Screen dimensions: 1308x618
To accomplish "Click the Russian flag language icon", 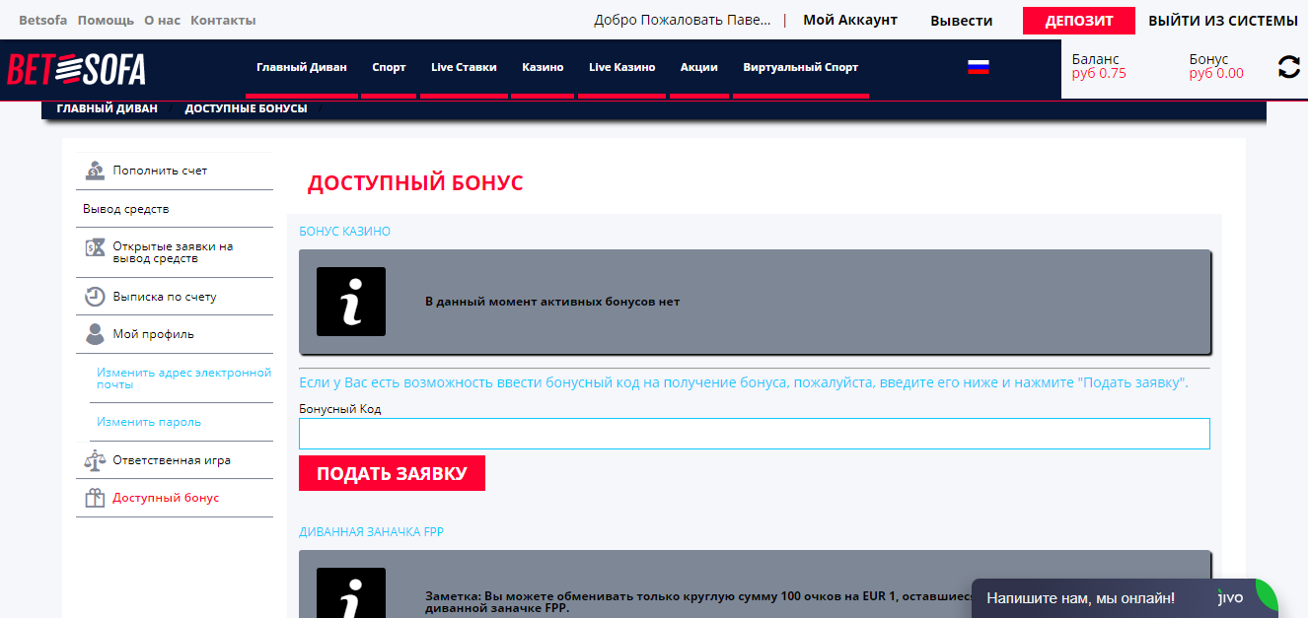I will coord(978,67).
